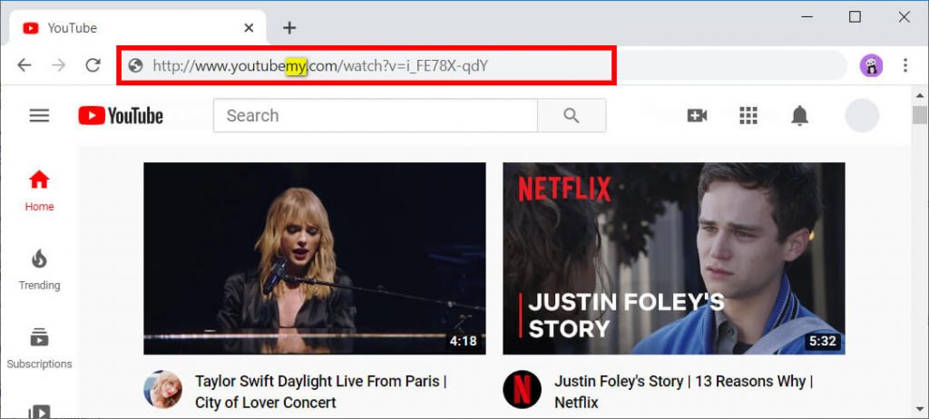The height and width of the screenshot is (419, 929).
Task: Open the Chrome profile avatar
Action: (x=871, y=65)
